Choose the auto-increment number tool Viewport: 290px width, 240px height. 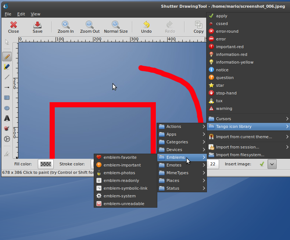click(x=7, y=139)
